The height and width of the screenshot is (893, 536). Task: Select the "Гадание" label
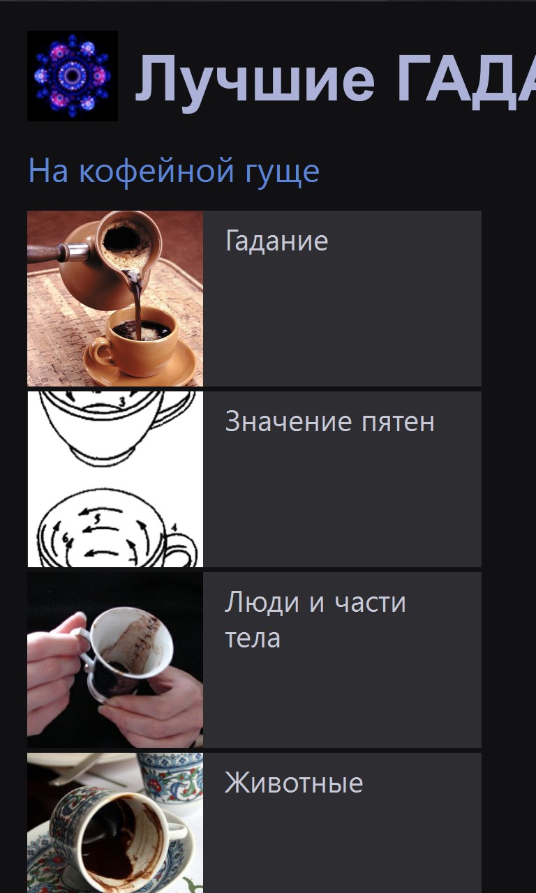276,241
